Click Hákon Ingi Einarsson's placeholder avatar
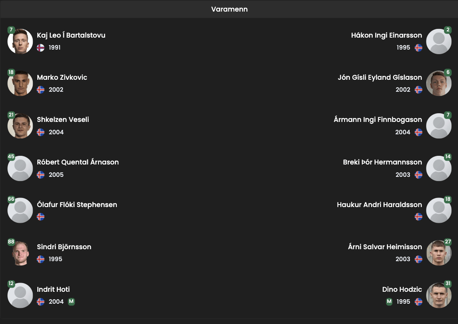Screen dimensions: 458x324 (x=439, y=41)
